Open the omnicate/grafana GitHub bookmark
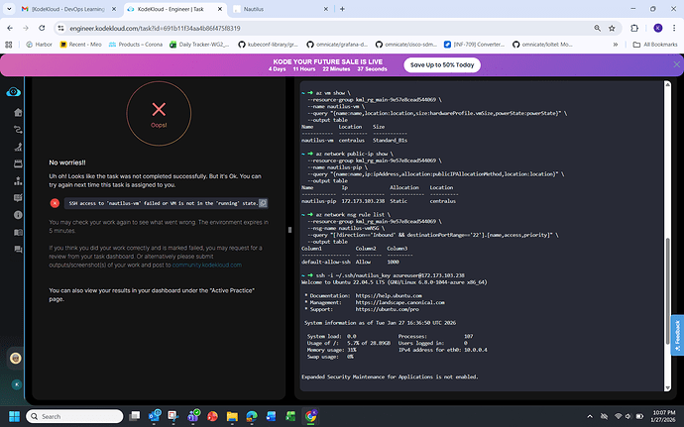Screen dimensions: 684x427 [x=337, y=44]
